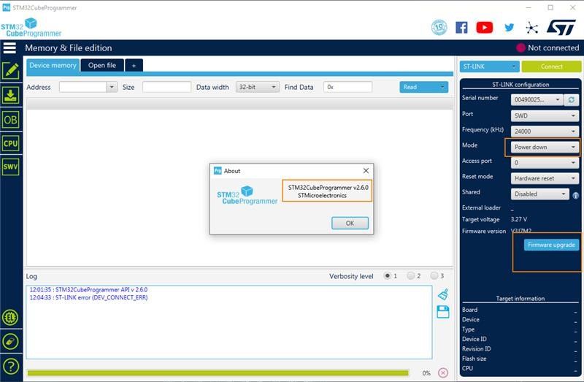Viewport: 584px width, 382px height.
Task: Click the STM32CubeProgrammer API v2.6.0 log line
Action: 88,289
